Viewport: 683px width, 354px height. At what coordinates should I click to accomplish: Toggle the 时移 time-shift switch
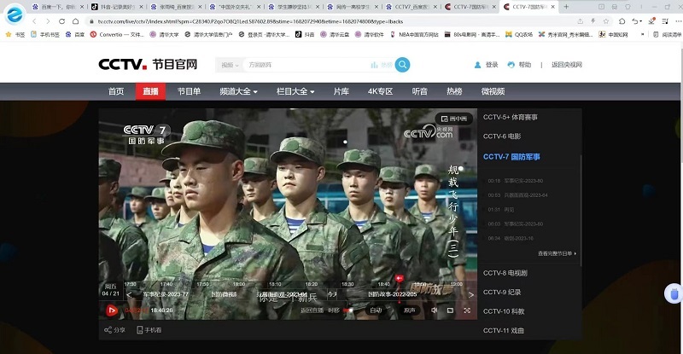click(348, 310)
